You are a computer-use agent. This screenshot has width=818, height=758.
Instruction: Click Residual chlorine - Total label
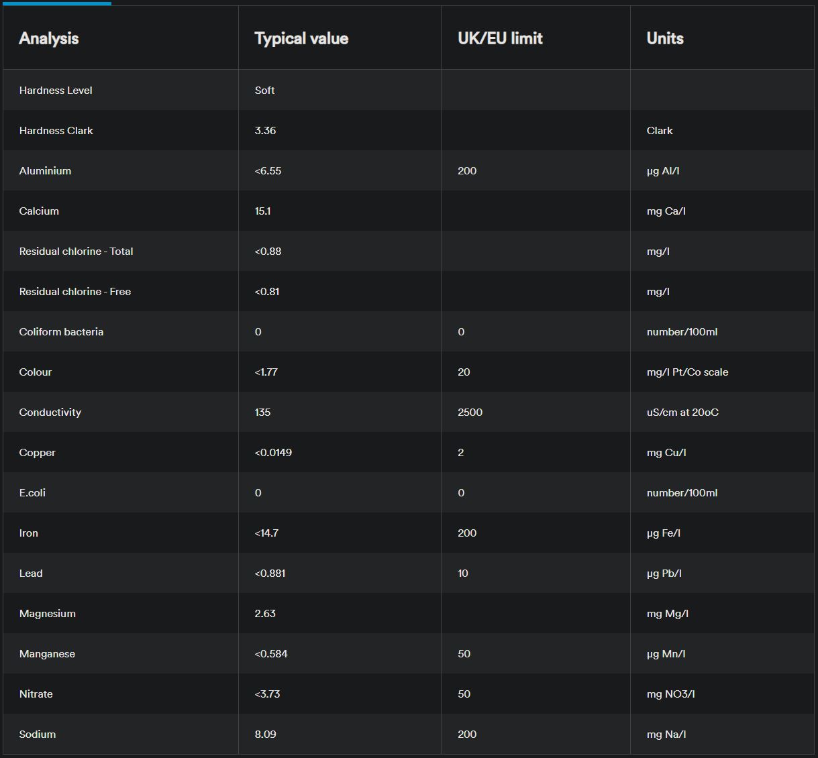click(76, 251)
